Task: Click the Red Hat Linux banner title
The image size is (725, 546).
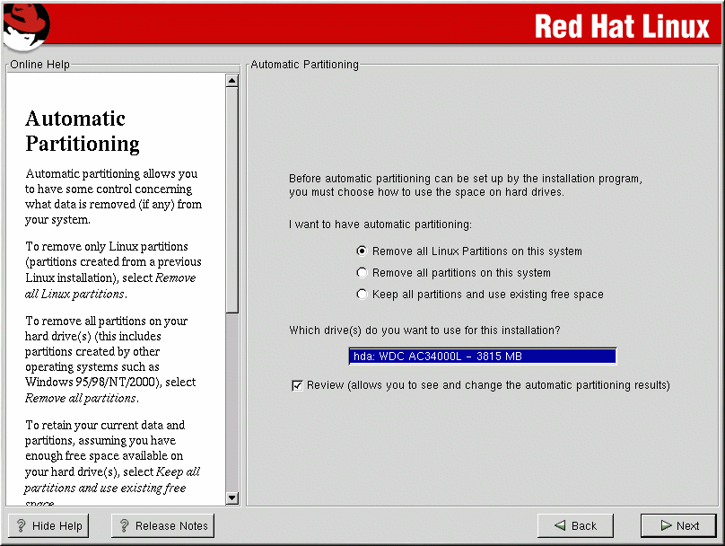Action: click(x=621, y=26)
